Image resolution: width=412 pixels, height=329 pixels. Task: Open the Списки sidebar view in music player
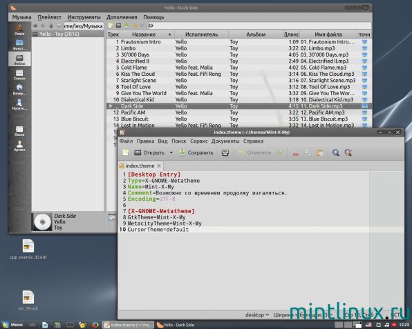click(19, 74)
